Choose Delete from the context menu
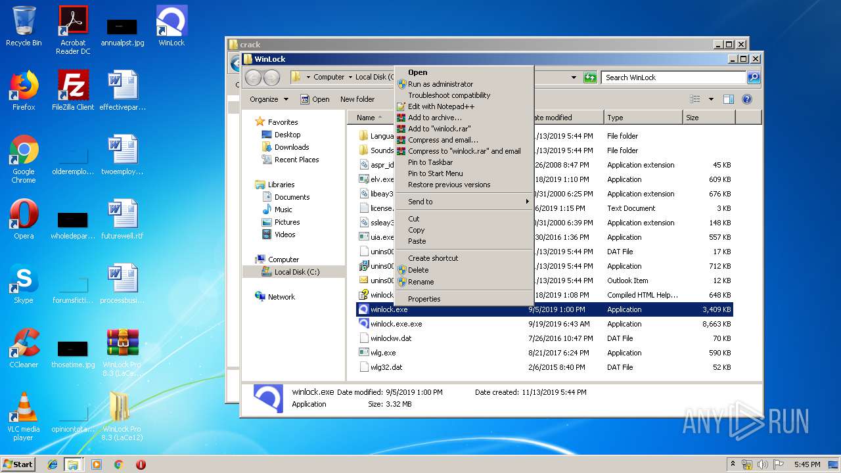This screenshot has width=841, height=473. [464, 270]
